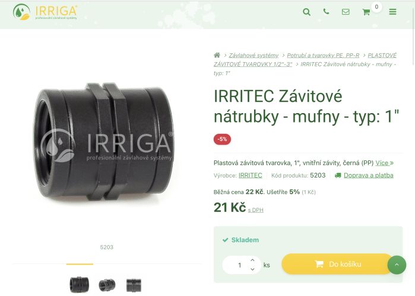
Task: Open the search magnifier icon
Action: click(x=306, y=12)
